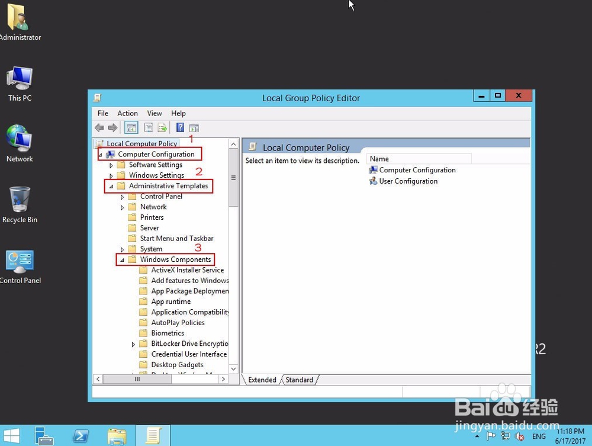Collapse the Computer Configuration node
This screenshot has height=446, width=592.
100,155
